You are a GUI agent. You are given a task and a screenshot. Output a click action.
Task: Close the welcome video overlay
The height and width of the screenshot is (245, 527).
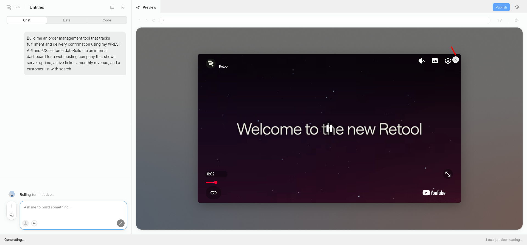point(456,60)
